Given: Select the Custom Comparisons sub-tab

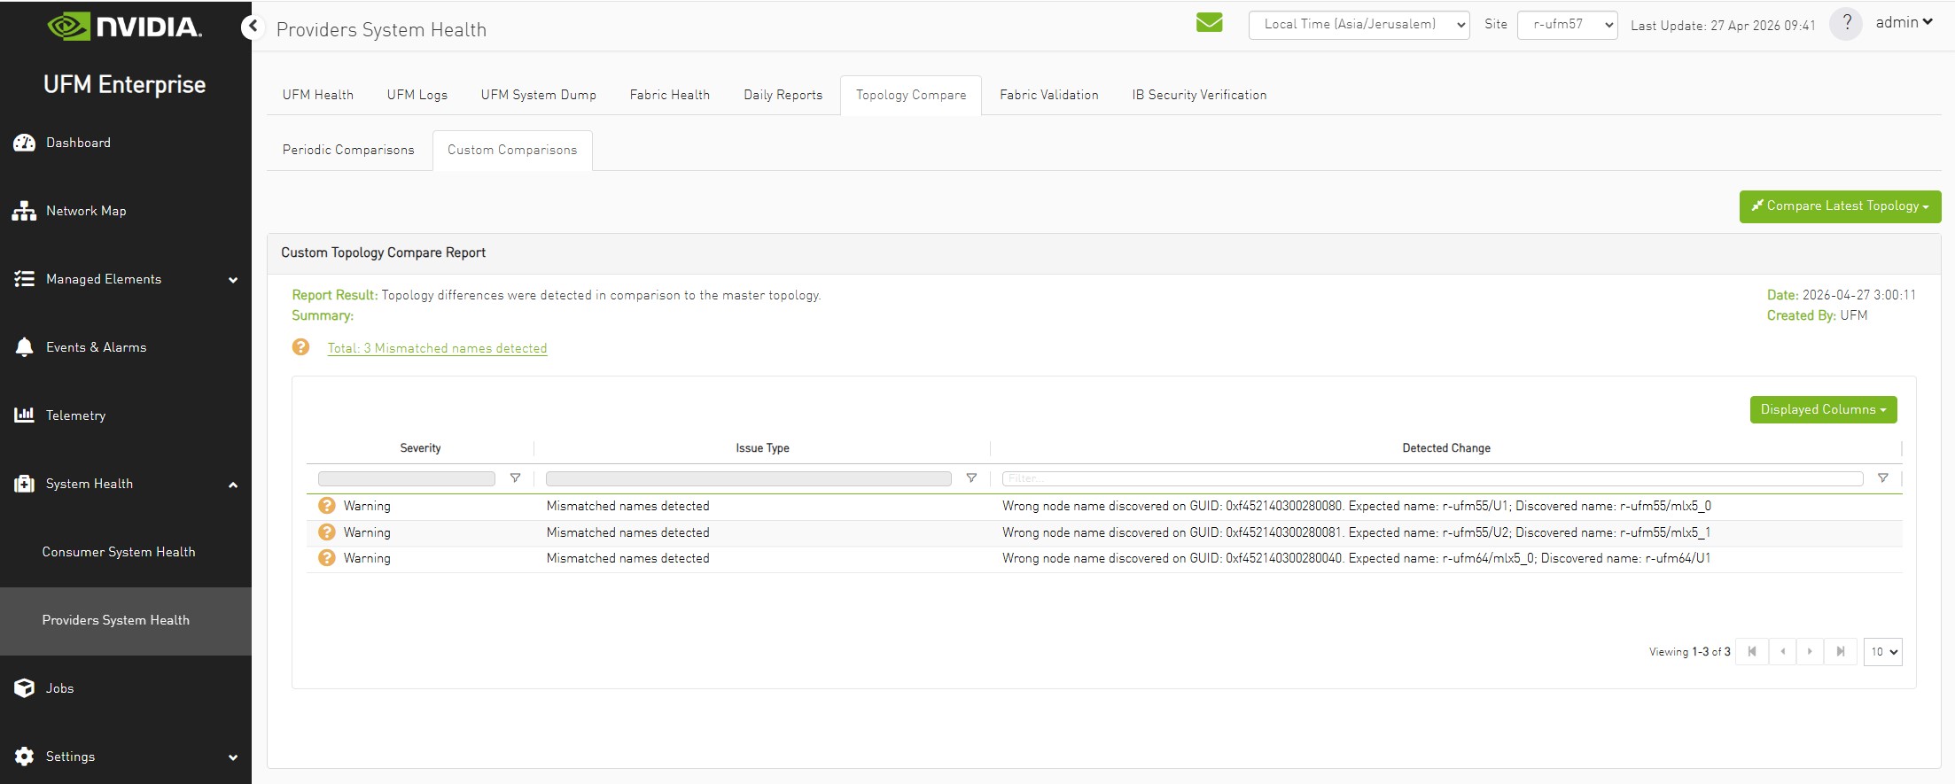Looking at the screenshot, I should click(512, 150).
